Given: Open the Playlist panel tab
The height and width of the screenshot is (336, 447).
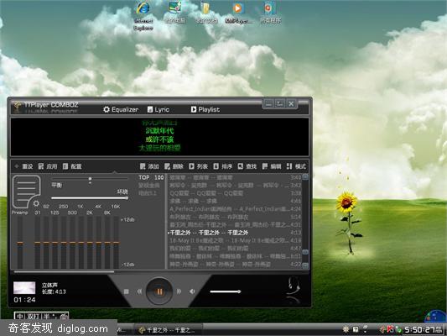Looking at the screenshot, I should [205, 110].
